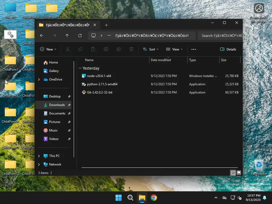Close the current Explorer tab

click(x=95, y=25)
